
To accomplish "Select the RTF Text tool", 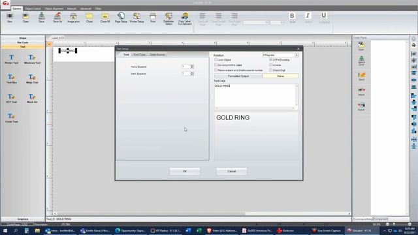I will coord(12,98).
